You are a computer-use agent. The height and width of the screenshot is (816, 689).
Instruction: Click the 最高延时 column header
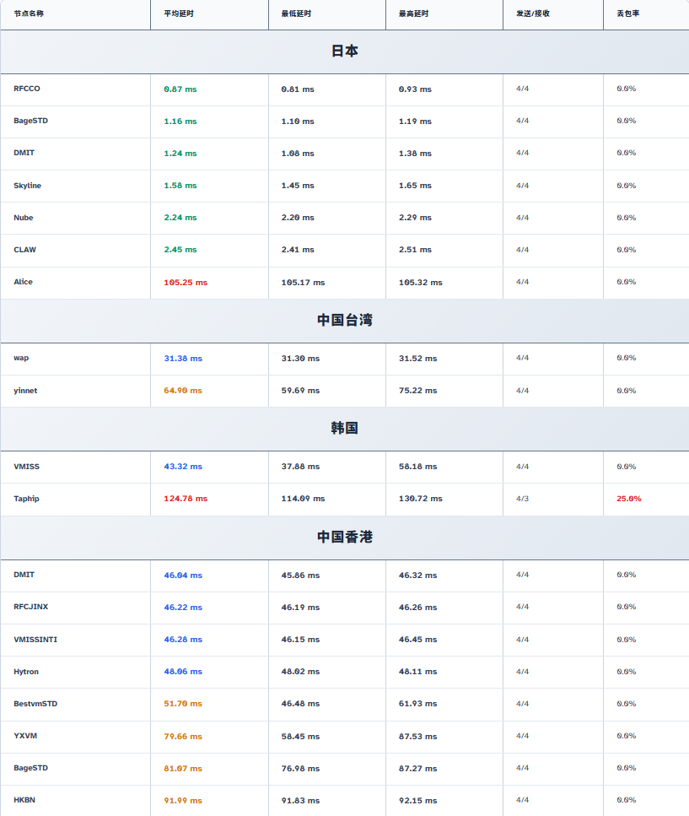[x=412, y=14]
